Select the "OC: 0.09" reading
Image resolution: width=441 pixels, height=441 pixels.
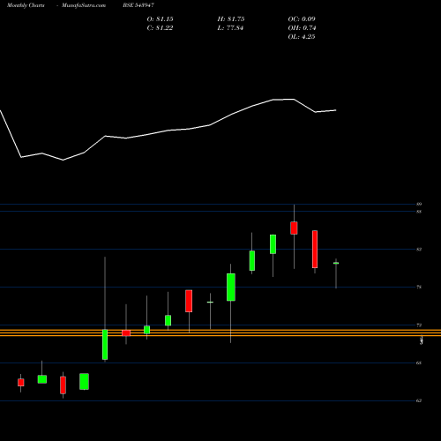pos(302,19)
